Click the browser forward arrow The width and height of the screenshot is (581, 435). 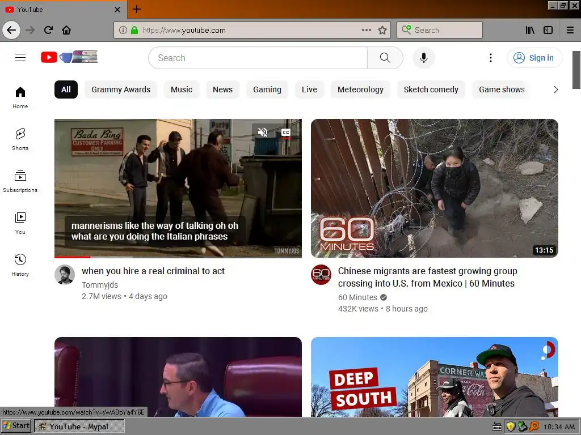[30, 30]
